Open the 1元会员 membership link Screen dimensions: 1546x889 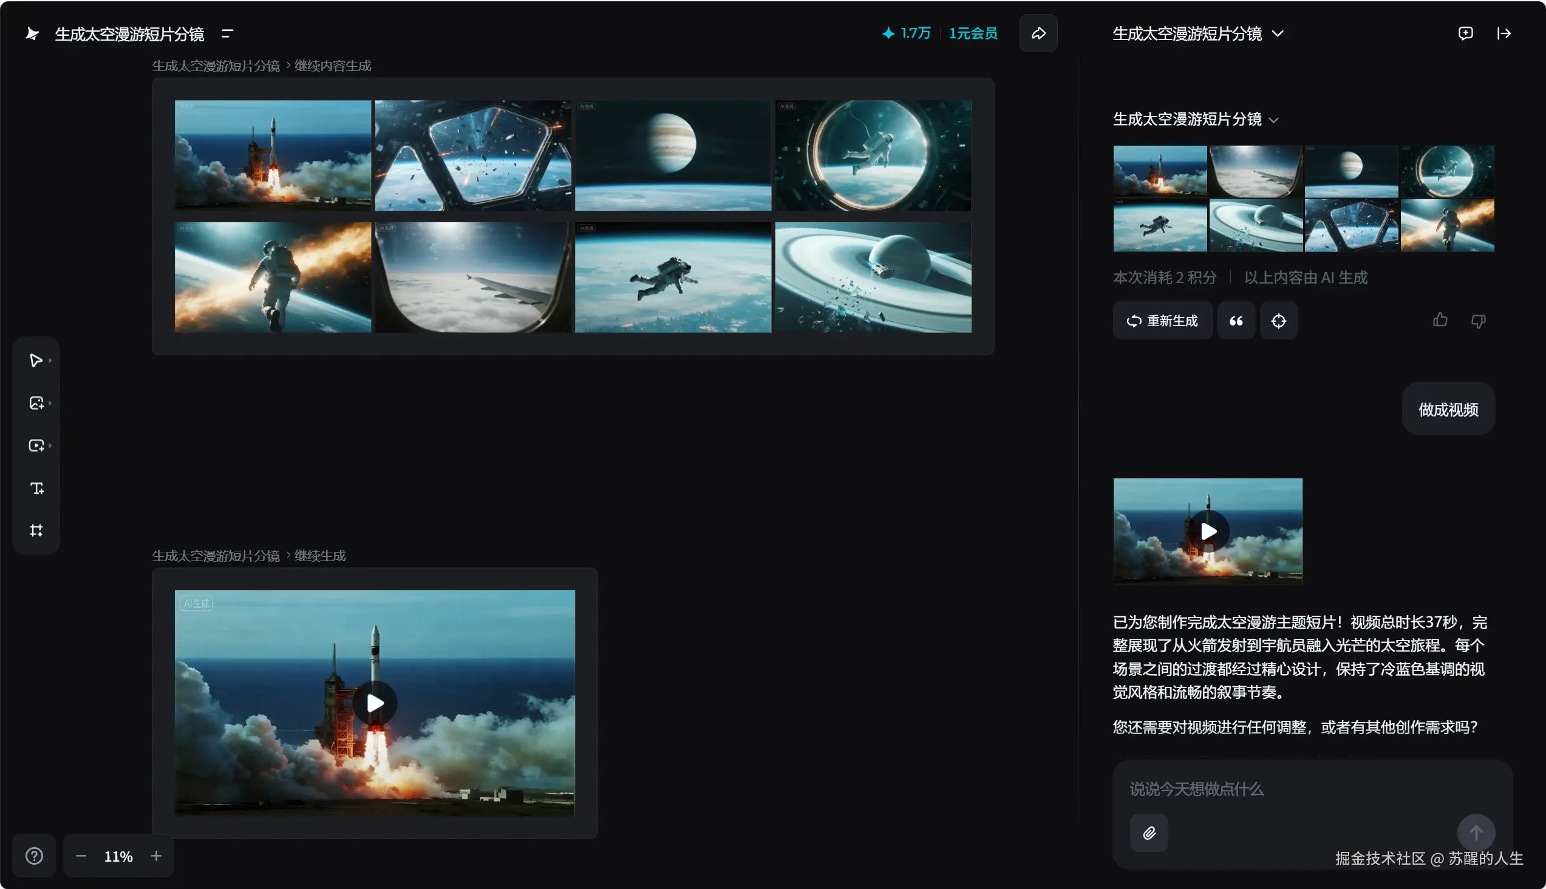[x=973, y=33]
